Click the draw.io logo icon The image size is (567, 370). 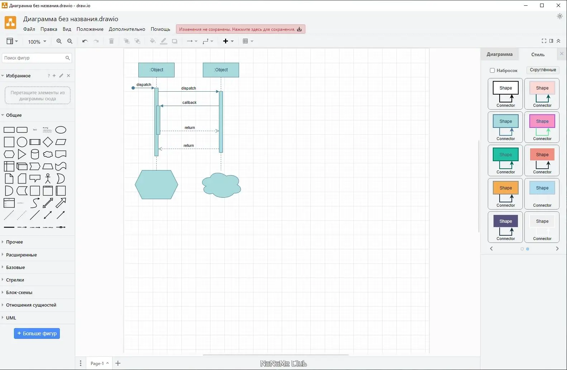tap(10, 22)
